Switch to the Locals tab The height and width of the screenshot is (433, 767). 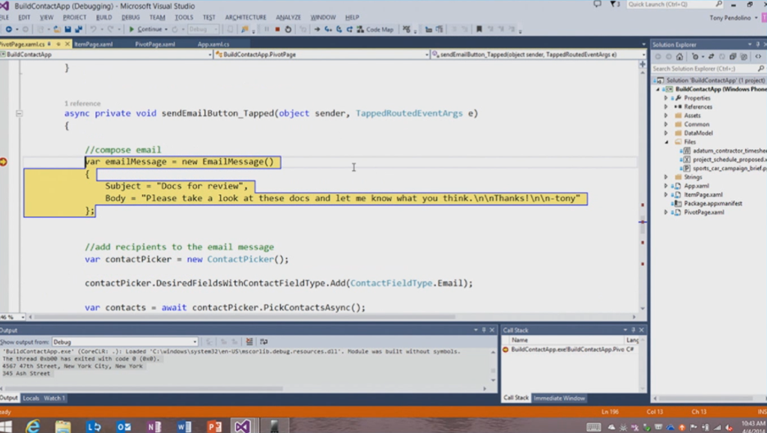[x=31, y=399]
